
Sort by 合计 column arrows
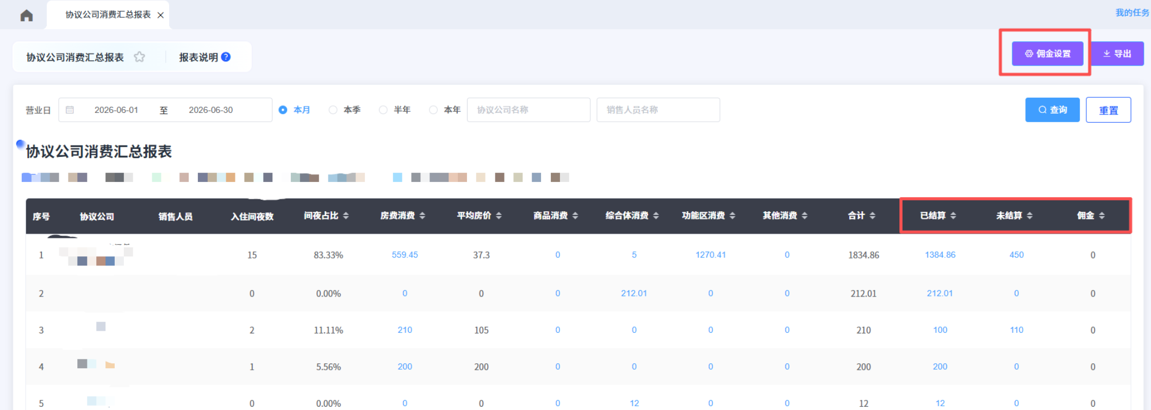click(x=873, y=216)
